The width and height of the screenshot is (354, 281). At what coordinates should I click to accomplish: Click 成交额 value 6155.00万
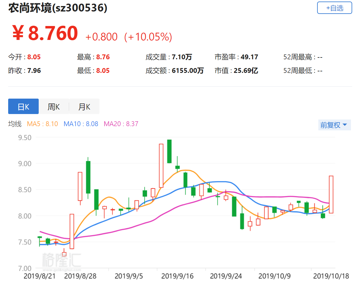188,71
